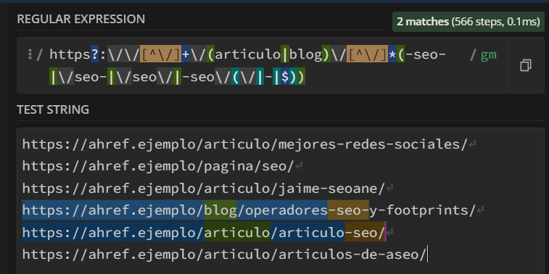Viewport: 549px width, 274px height.
Task: Click the opening slash delimiter of the regex
Action: click(40, 54)
